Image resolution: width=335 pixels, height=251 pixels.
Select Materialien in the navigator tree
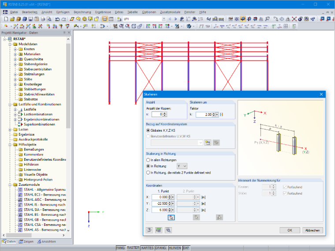(32, 54)
